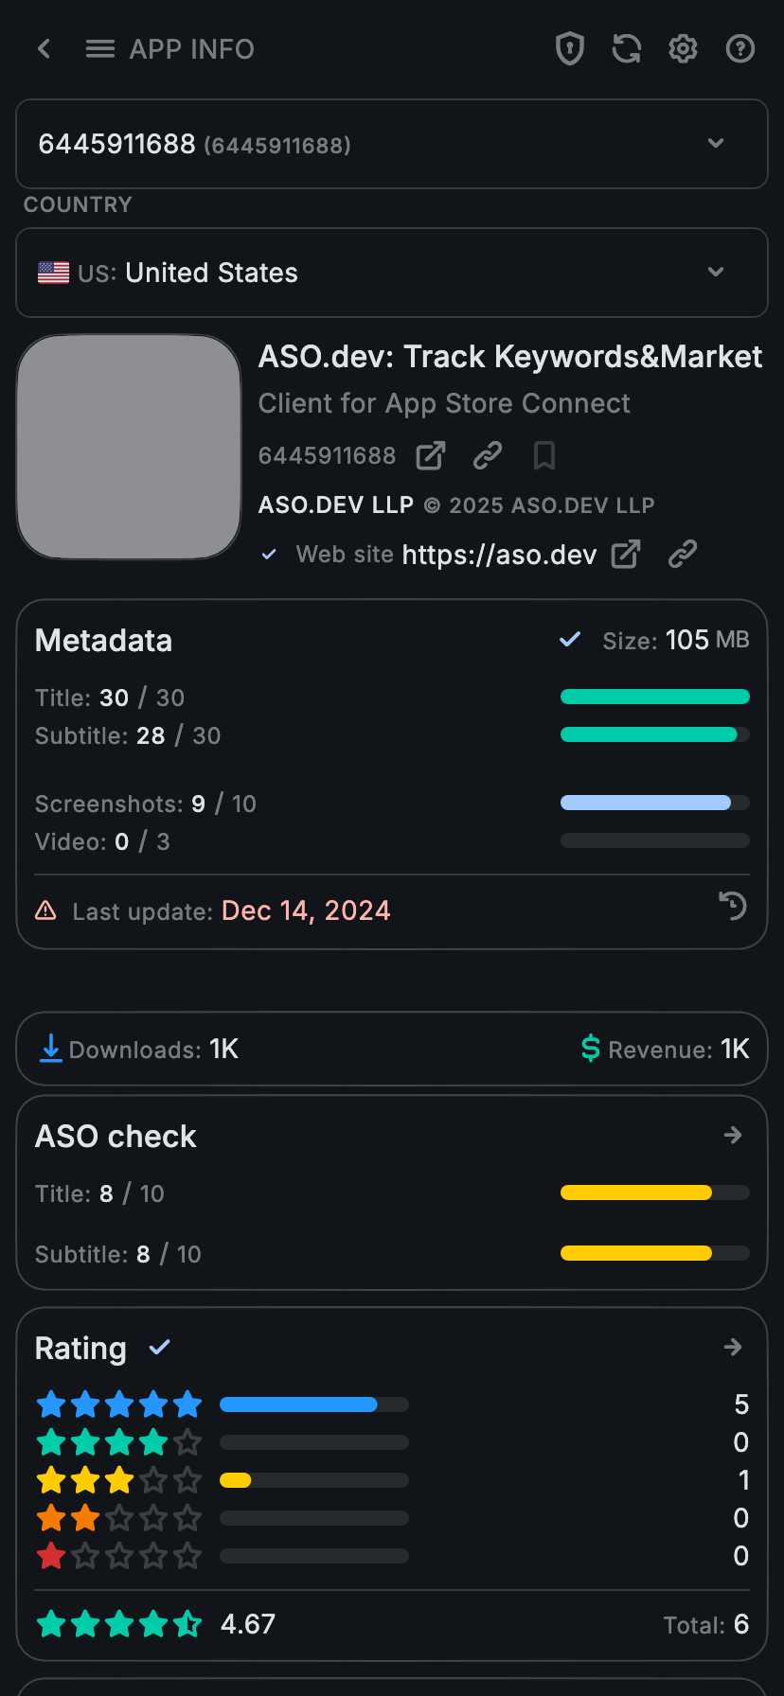Click the gray app icon thumbnail
784x1696 pixels.
129,447
